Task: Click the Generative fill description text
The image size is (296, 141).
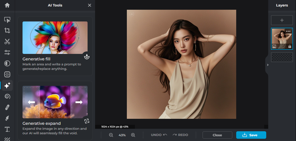Action: (52, 66)
